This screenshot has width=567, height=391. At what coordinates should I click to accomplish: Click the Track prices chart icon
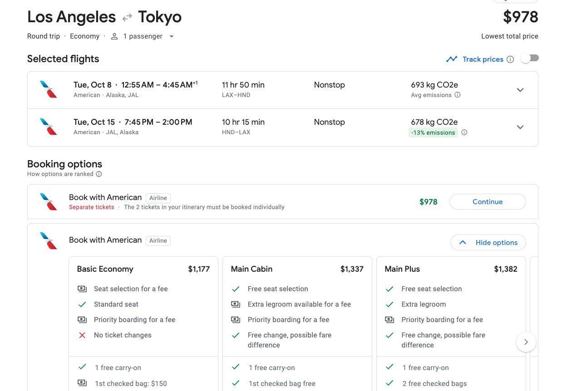[x=451, y=59]
